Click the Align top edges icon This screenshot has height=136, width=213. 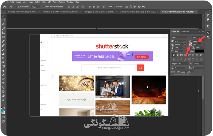[90, 7]
